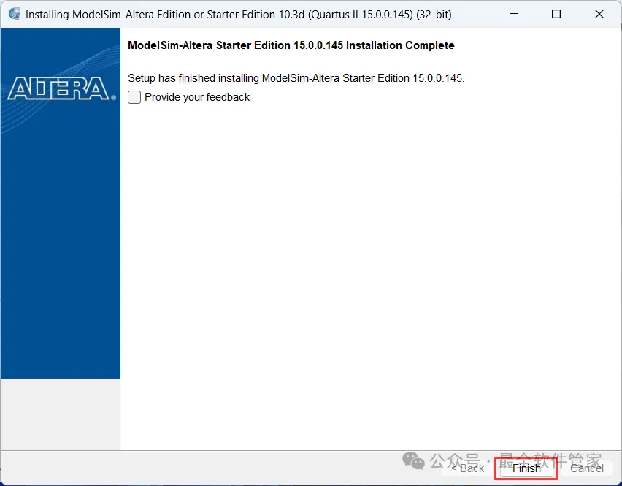Minimize the installer window

point(514,14)
